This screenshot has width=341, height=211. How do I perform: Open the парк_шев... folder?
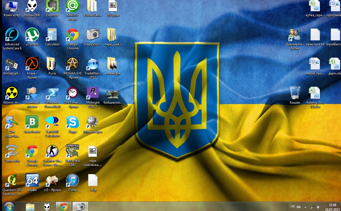(x=113, y=37)
